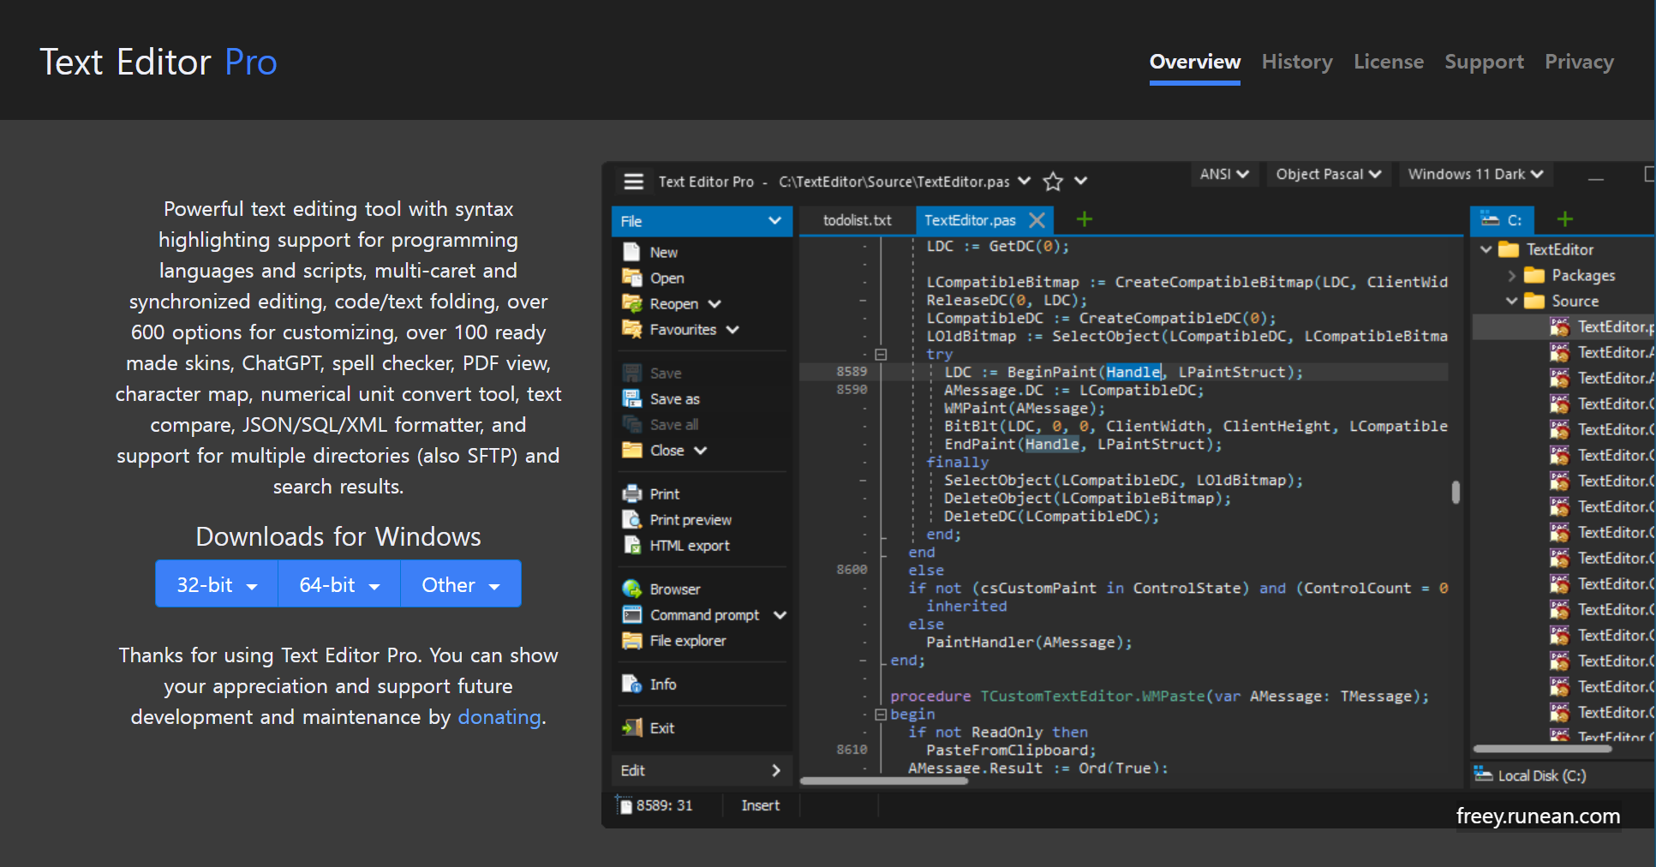Toggle the favorites star next to file path
The height and width of the screenshot is (867, 1656).
click(1052, 181)
